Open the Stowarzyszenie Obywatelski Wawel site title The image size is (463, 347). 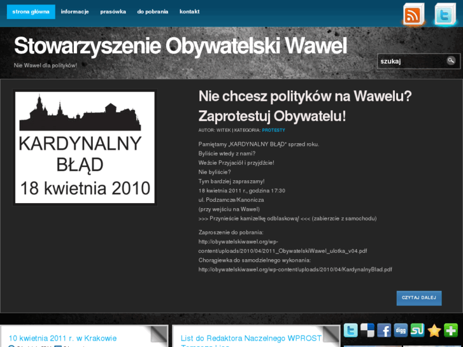pyautogui.click(x=180, y=46)
